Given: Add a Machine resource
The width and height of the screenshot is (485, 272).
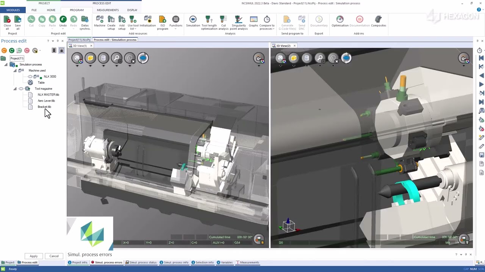Looking at the screenshot, I should (100, 22).
